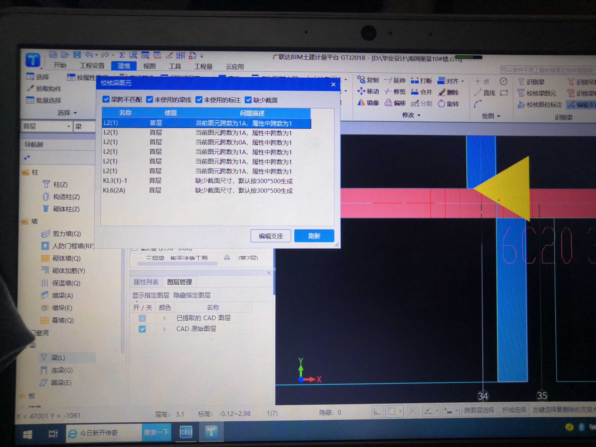Click 显示指定图层 link
Image resolution: width=596 pixels, height=447 pixels.
(x=151, y=295)
